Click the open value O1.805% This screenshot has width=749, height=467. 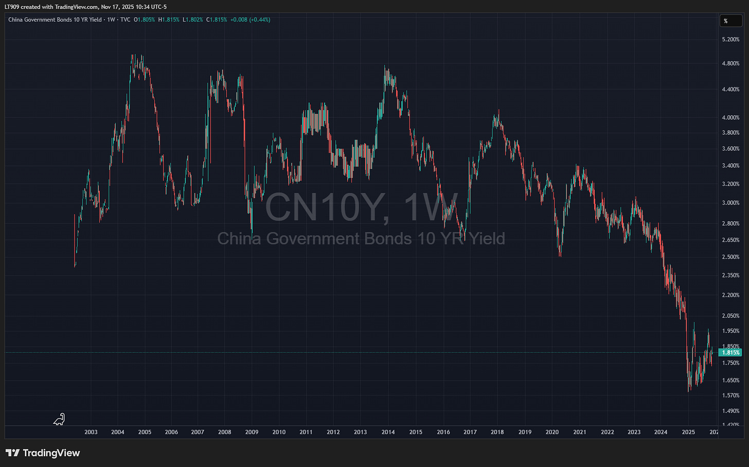(144, 20)
